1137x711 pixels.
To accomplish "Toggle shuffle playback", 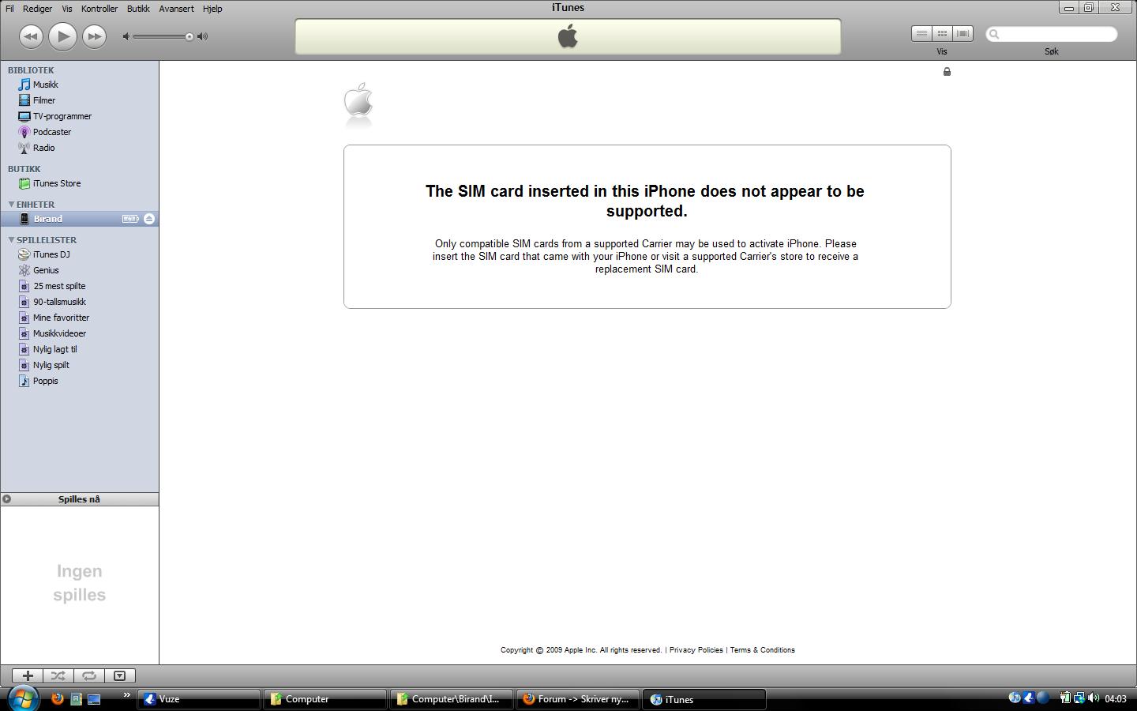I will click(58, 676).
